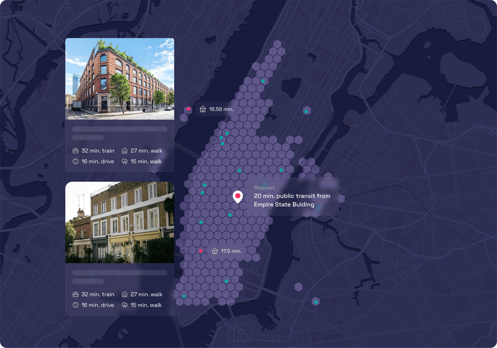This screenshot has width=497, height=348.
Task: Toggle the pink hexagon marker near 18.58 min. badge
Action: pyautogui.click(x=188, y=109)
